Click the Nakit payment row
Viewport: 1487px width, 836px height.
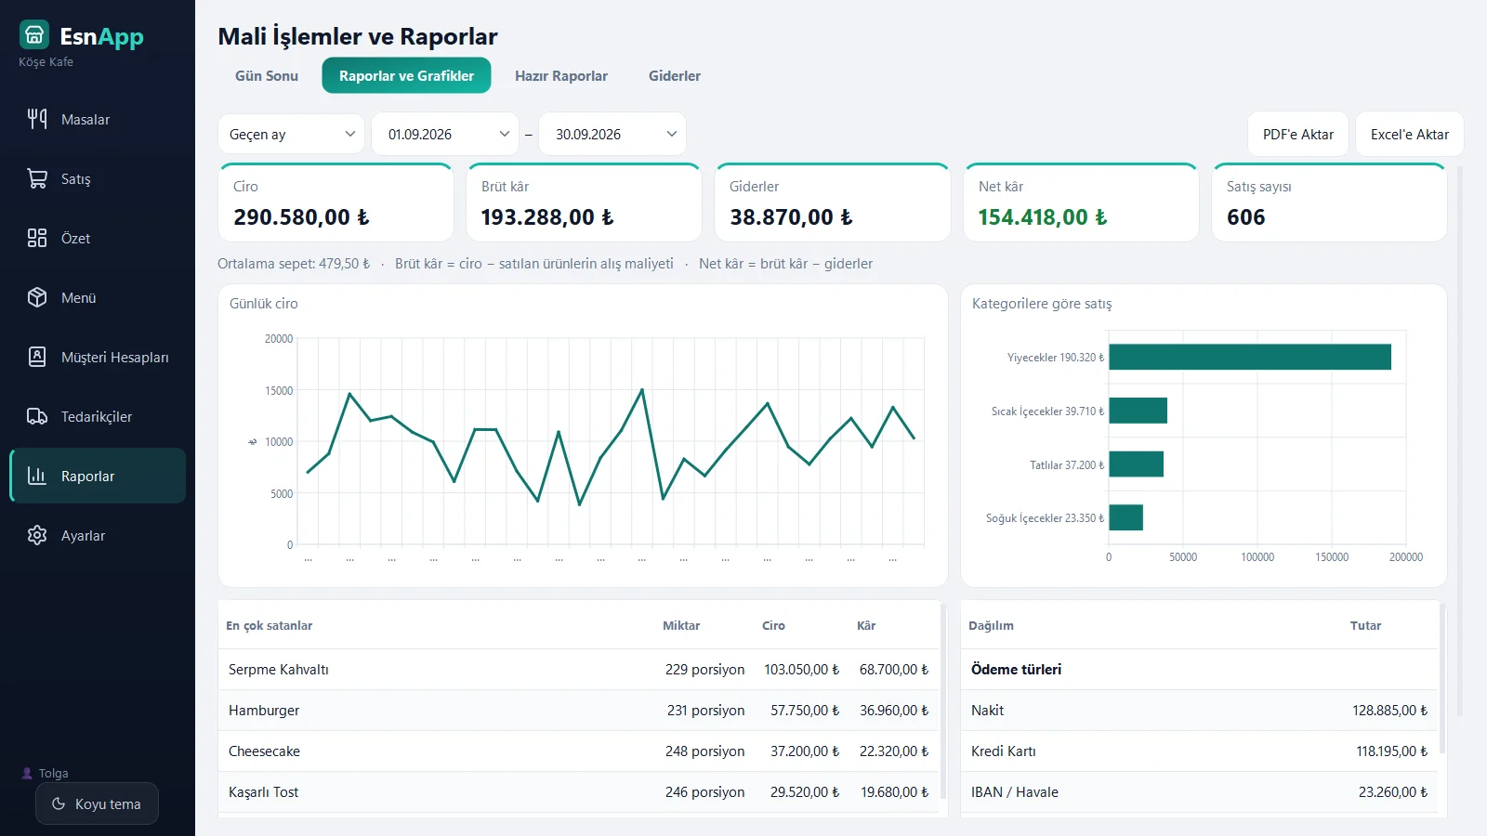click(1199, 710)
